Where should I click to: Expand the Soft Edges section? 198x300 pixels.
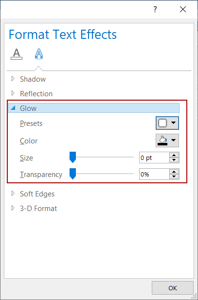point(33,194)
